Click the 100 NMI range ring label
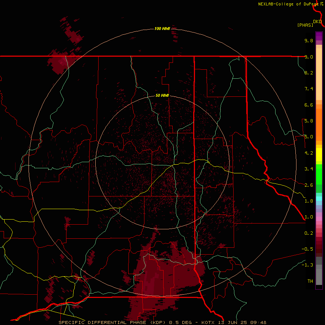This screenshot has height=325, width=325. [162, 29]
